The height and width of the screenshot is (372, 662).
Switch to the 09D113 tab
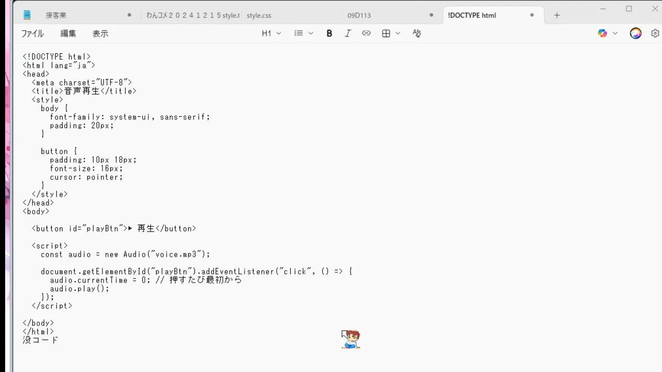(359, 16)
